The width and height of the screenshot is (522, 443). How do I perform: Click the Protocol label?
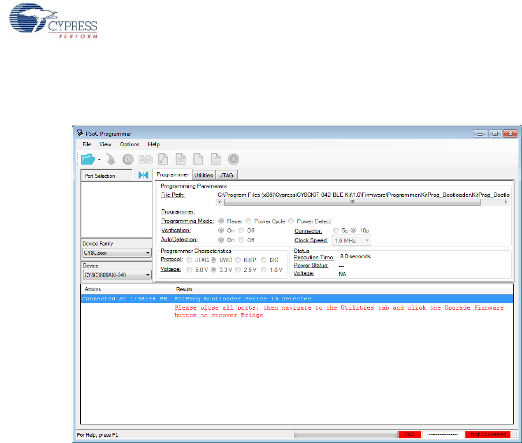point(171,259)
